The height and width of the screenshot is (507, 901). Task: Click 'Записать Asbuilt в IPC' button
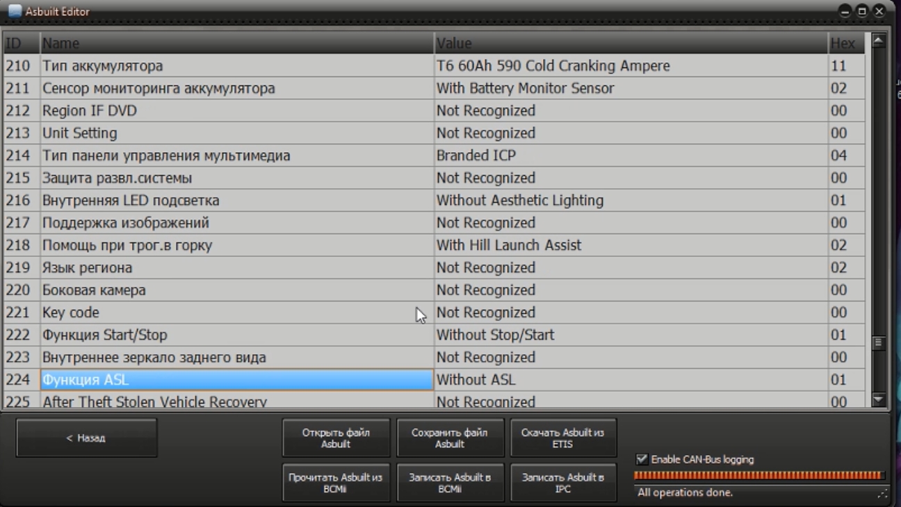[562, 482]
